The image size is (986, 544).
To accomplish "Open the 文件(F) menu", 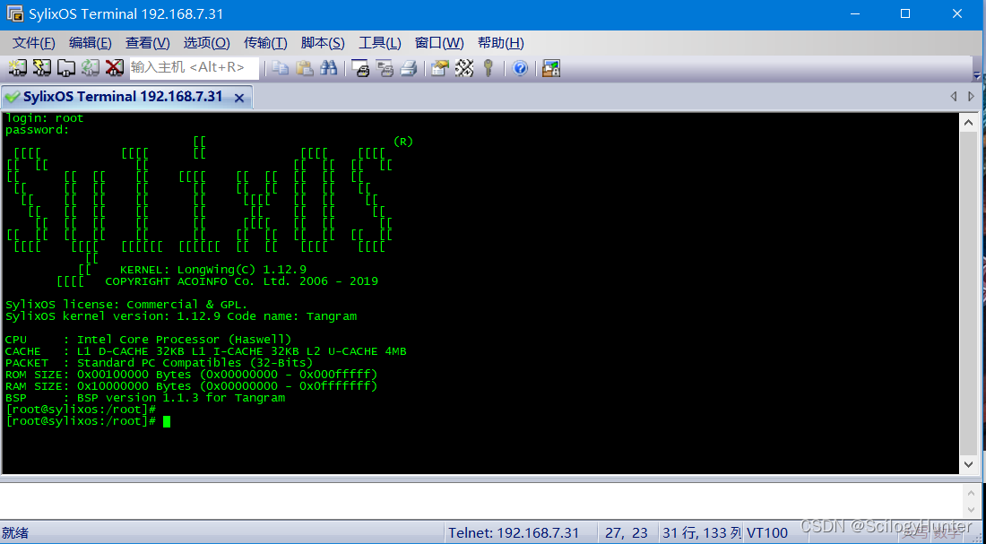I will coord(34,43).
